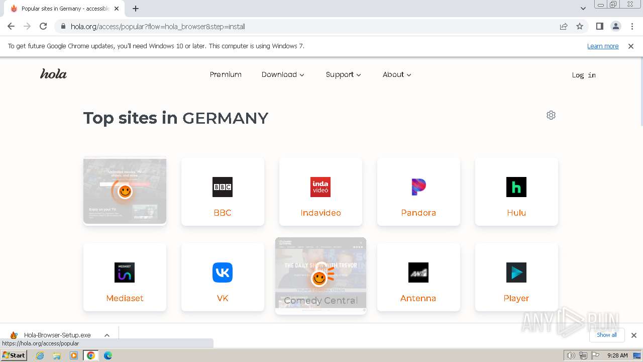The image size is (643, 362).
Task: Open a new browser tab
Action: tap(136, 9)
